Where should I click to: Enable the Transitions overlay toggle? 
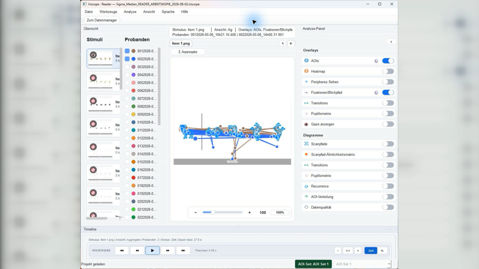tap(388, 103)
